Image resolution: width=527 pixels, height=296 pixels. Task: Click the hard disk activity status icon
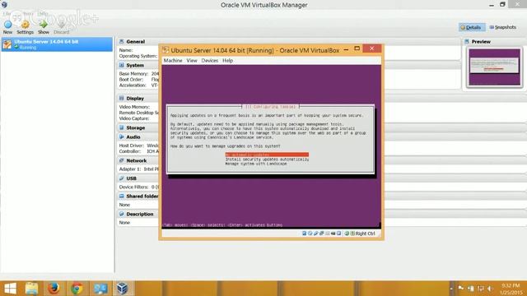[x=305, y=234]
